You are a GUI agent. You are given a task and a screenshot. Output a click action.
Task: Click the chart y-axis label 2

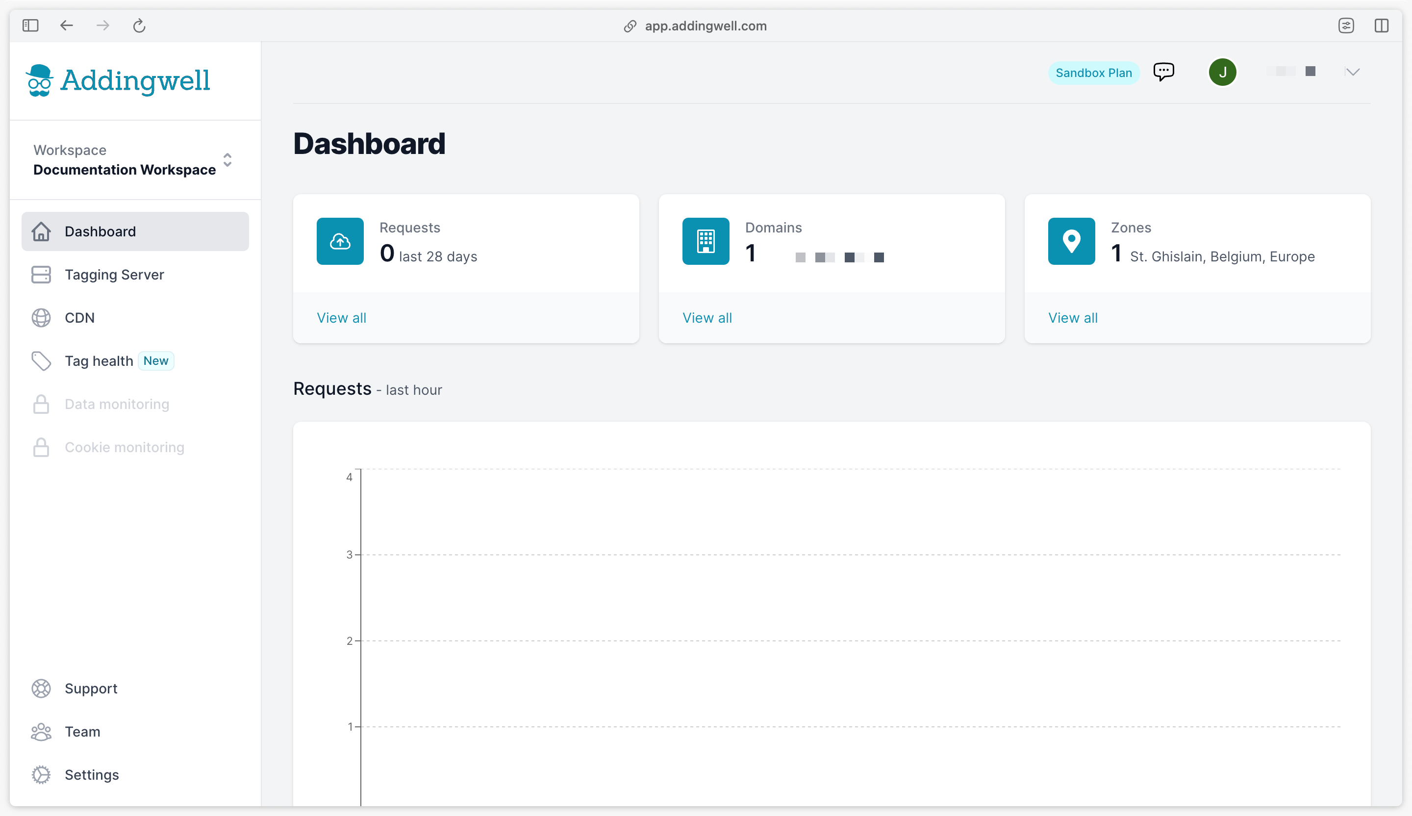[349, 640]
